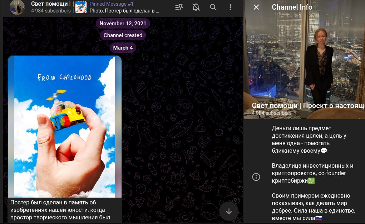Click description text Деньги лишь предмет
This screenshot has height=224, width=365.
(309, 139)
